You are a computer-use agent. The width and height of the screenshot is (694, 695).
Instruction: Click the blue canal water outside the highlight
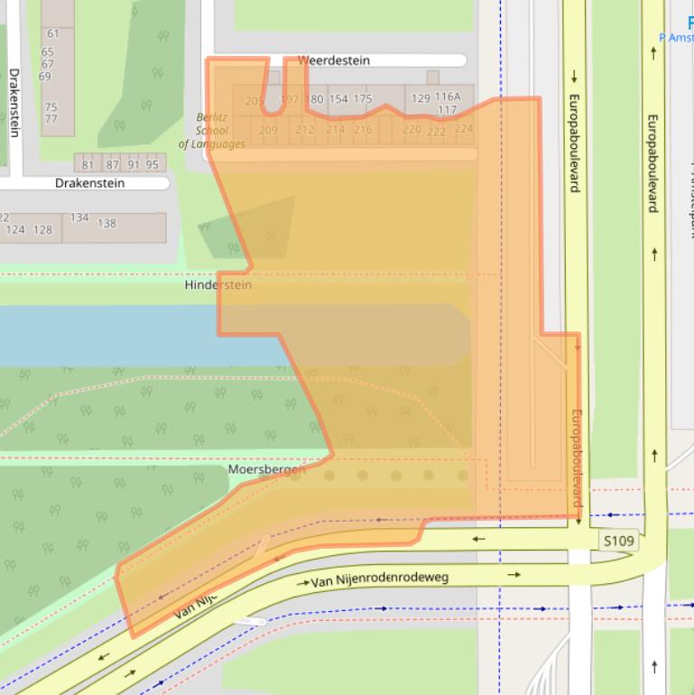click(x=90, y=334)
